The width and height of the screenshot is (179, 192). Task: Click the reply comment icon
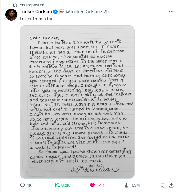(22, 185)
